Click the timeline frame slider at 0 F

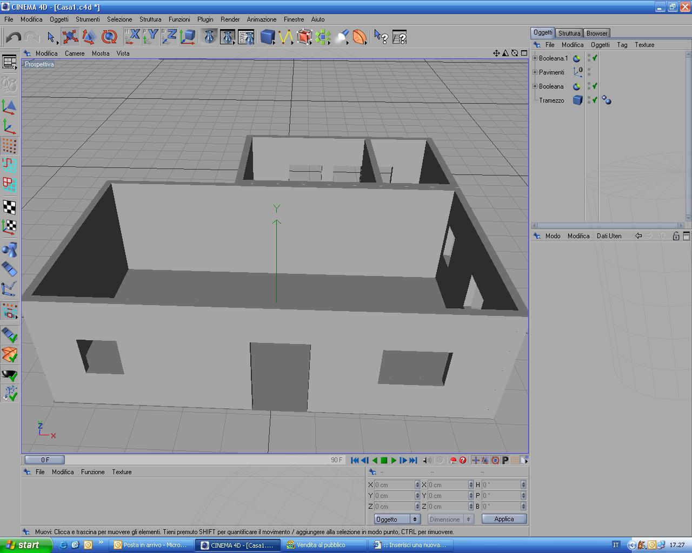click(x=45, y=460)
